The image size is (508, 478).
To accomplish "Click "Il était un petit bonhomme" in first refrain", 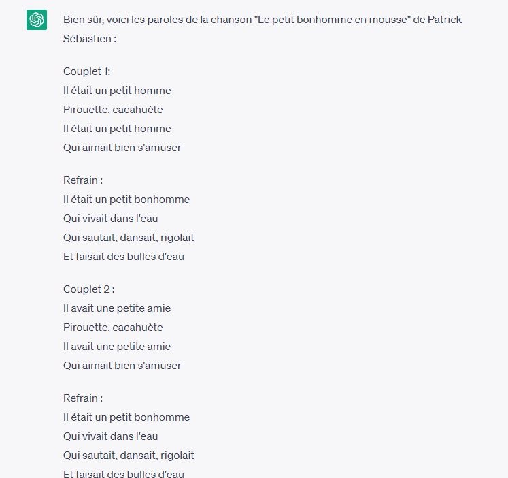I will coord(126,200).
